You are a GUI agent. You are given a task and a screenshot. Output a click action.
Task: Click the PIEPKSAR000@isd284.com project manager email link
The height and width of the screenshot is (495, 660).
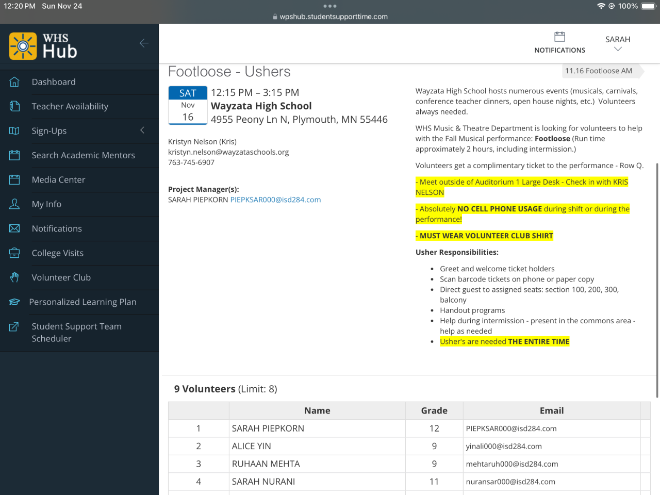pos(275,200)
